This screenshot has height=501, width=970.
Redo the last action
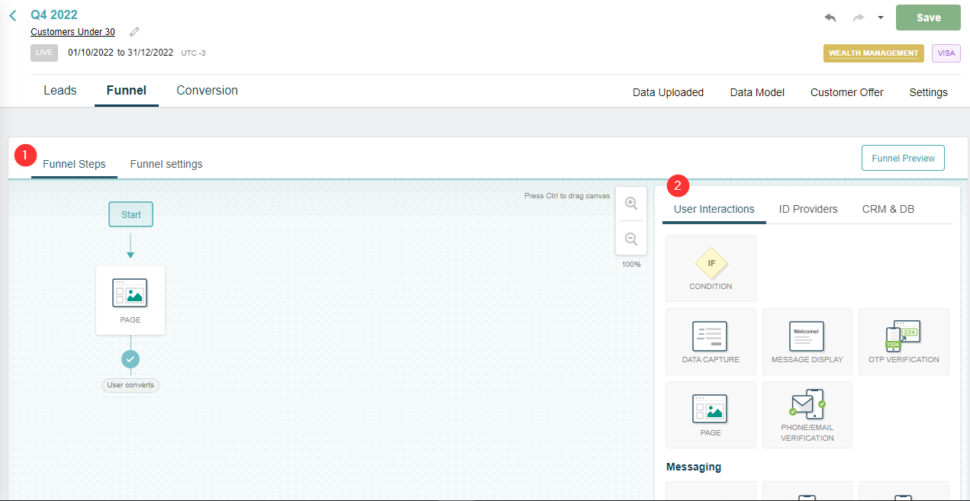click(x=858, y=18)
